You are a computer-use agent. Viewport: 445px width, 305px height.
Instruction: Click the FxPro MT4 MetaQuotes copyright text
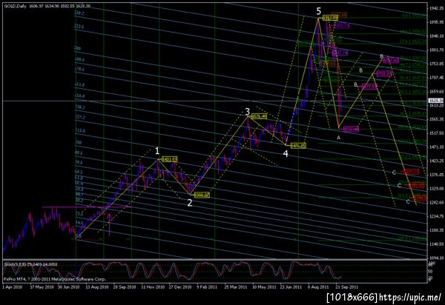click(55, 279)
